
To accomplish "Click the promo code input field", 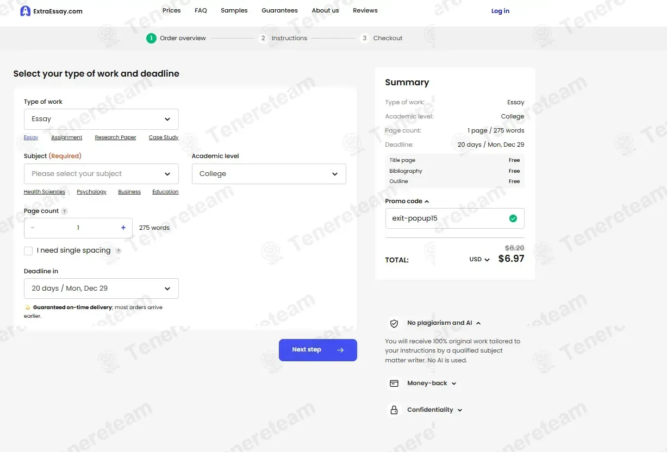I will pyautogui.click(x=446, y=218).
